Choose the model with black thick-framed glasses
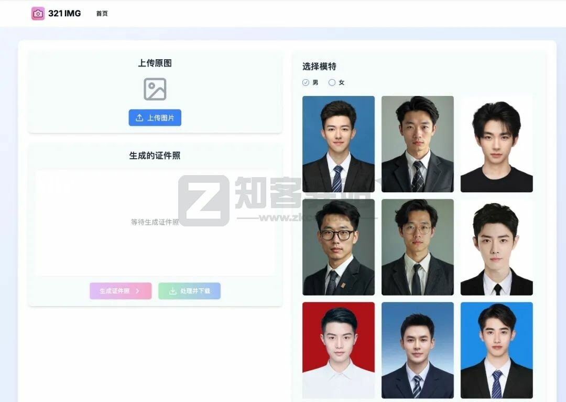The height and width of the screenshot is (402, 566). (x=339, y=247)
